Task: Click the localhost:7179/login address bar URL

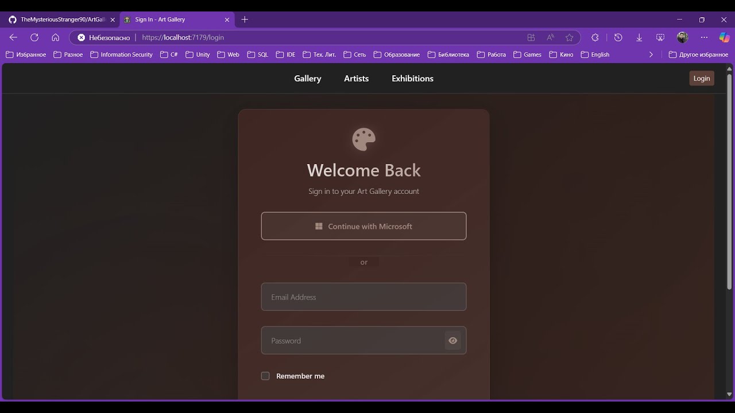Action: [183, 37]
